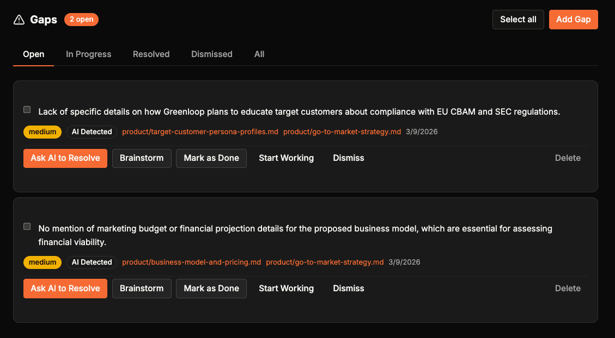Mark the marketing budget gap as done
Screen dimensions: 615x338
click(x=211, y=289)
